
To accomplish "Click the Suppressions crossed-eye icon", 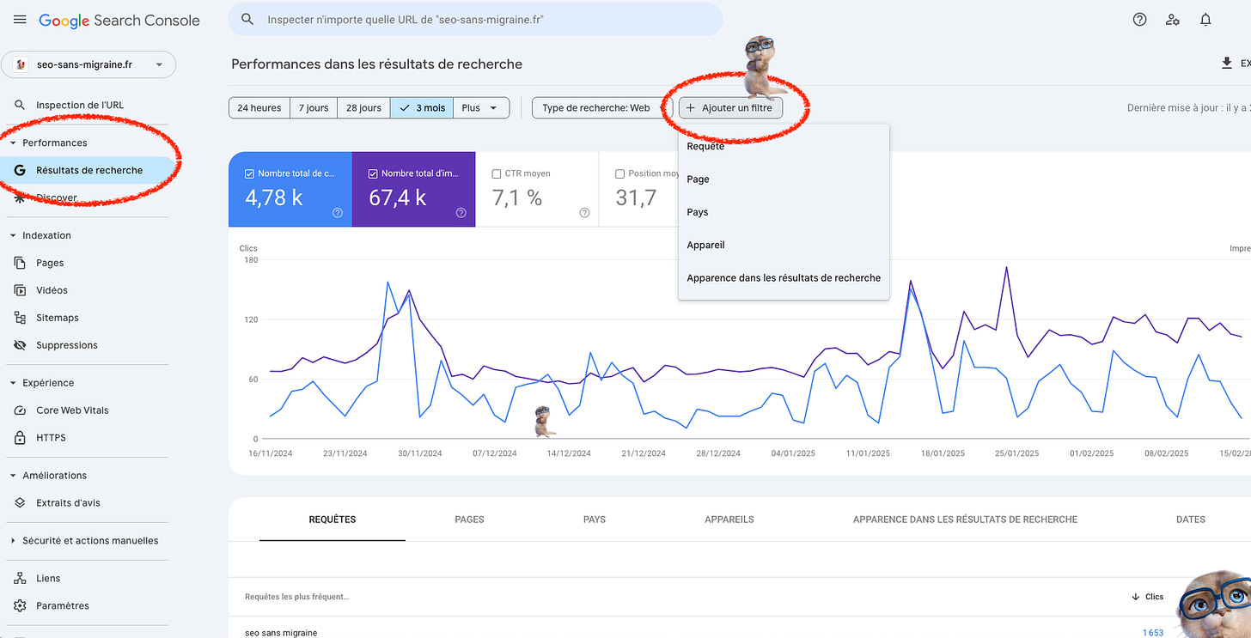I will [20, 345].
